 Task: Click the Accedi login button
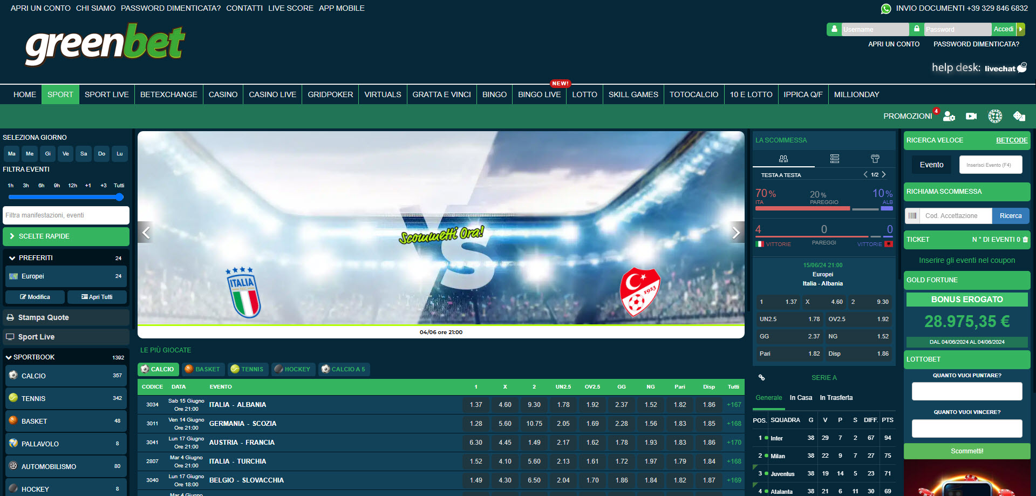(x=1004, y=29)
